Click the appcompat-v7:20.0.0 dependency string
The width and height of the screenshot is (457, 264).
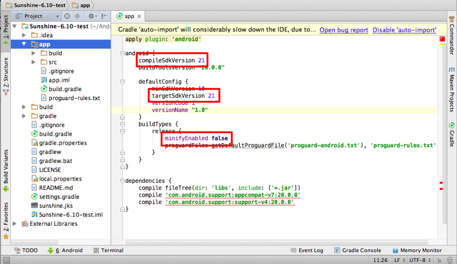pyautogui.click(x=233, y=195)
